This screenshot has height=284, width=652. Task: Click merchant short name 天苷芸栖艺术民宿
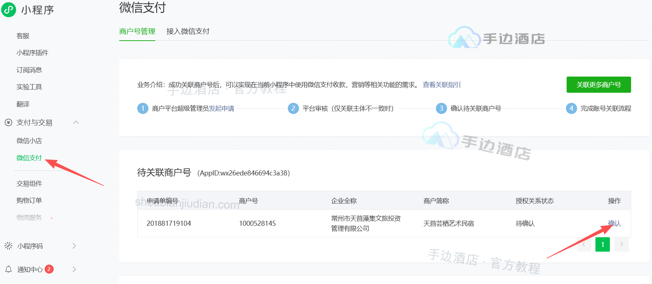[x=449, y=224]
